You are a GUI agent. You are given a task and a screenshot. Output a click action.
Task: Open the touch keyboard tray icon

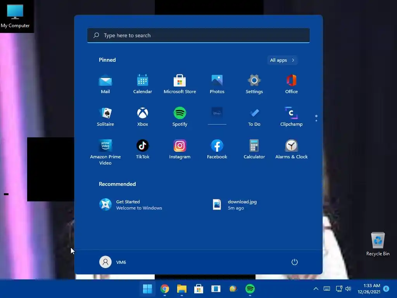tap(327, 289)
